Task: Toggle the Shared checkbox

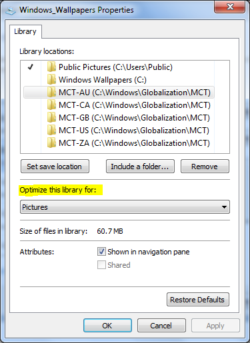Action: pos(101,265)
